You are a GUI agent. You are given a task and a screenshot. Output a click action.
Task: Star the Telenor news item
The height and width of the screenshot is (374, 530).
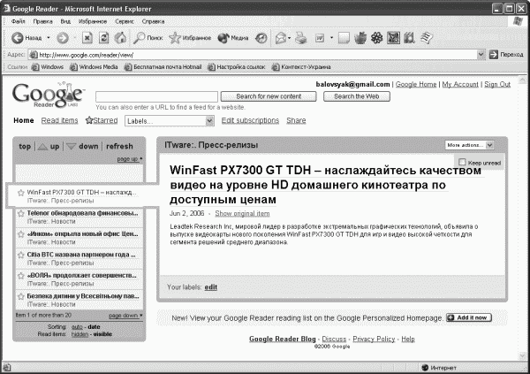point(21,213)
